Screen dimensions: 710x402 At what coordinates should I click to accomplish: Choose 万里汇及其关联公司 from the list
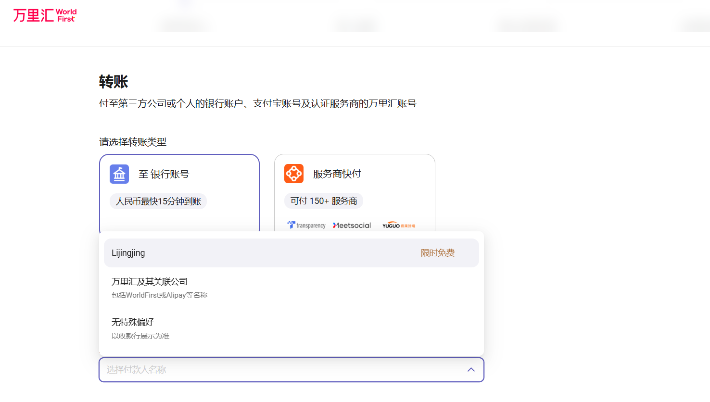tap(150, 282)
